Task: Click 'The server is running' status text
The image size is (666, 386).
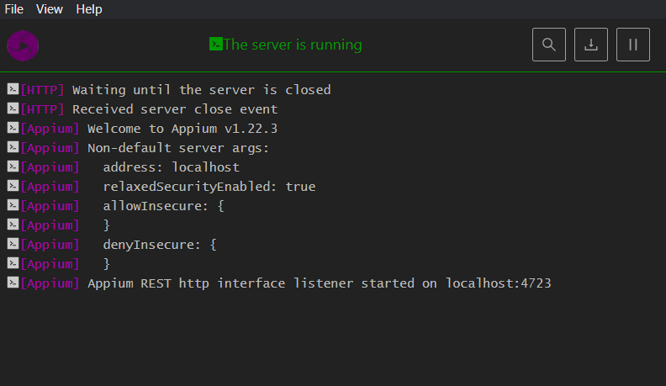Action: point(293,45)
